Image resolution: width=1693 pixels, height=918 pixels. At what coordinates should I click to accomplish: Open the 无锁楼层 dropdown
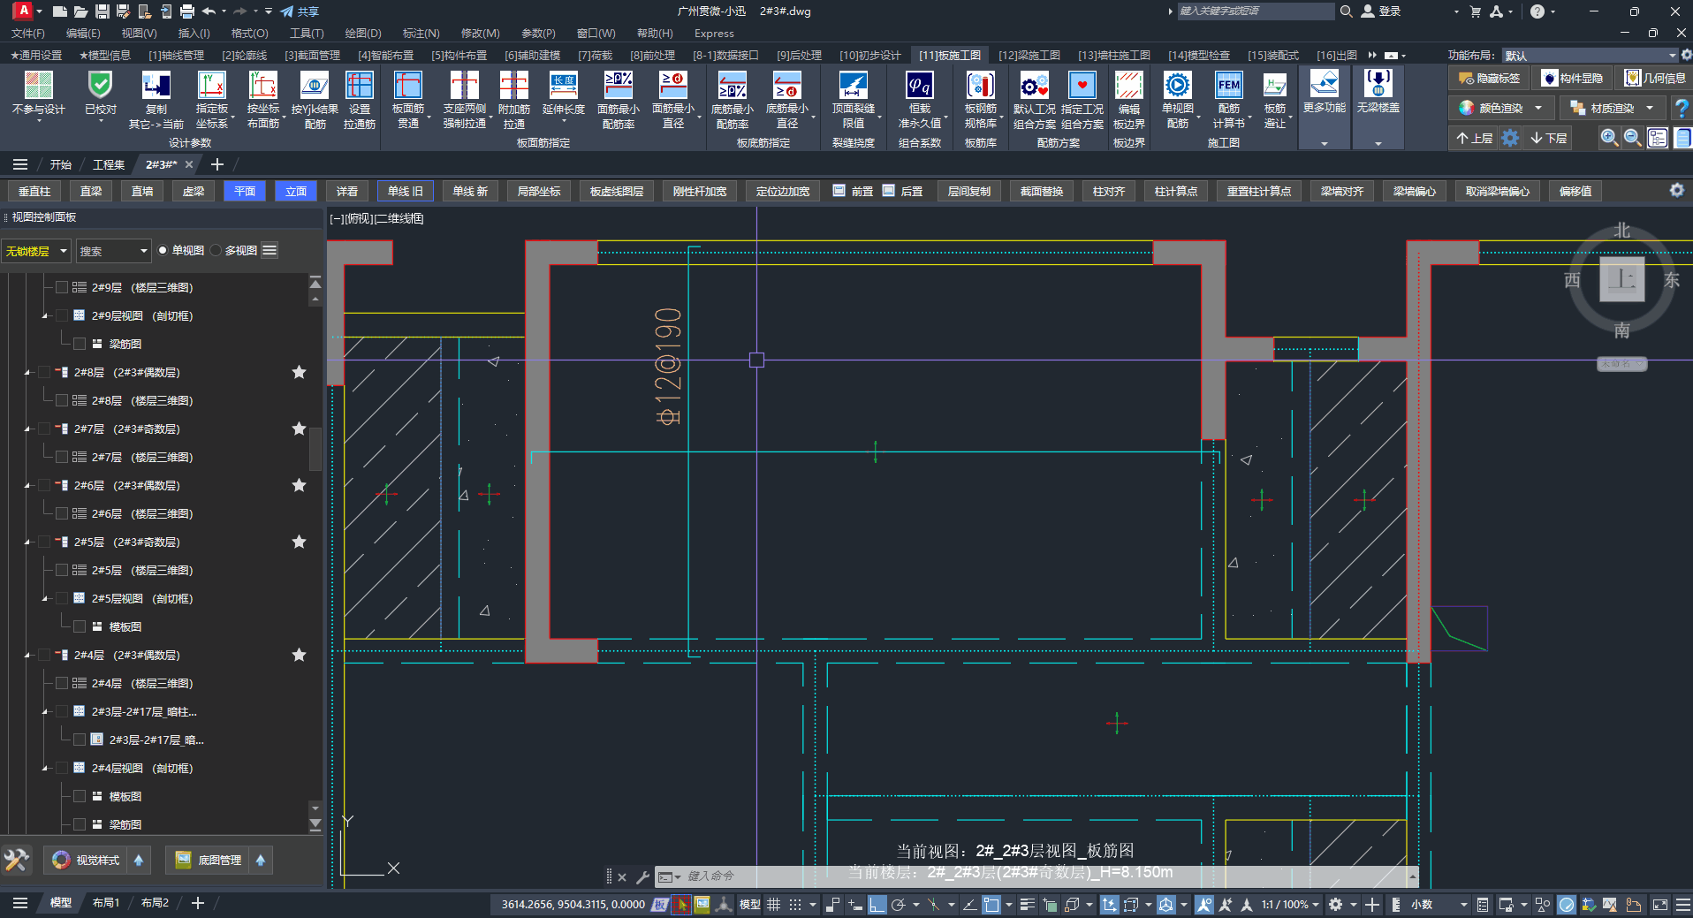point(36,251)
